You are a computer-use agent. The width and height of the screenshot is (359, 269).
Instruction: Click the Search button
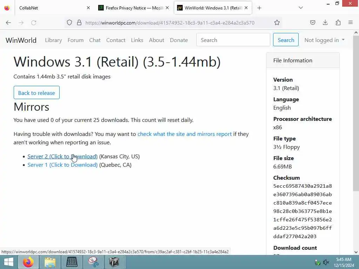tap(286, 40)
